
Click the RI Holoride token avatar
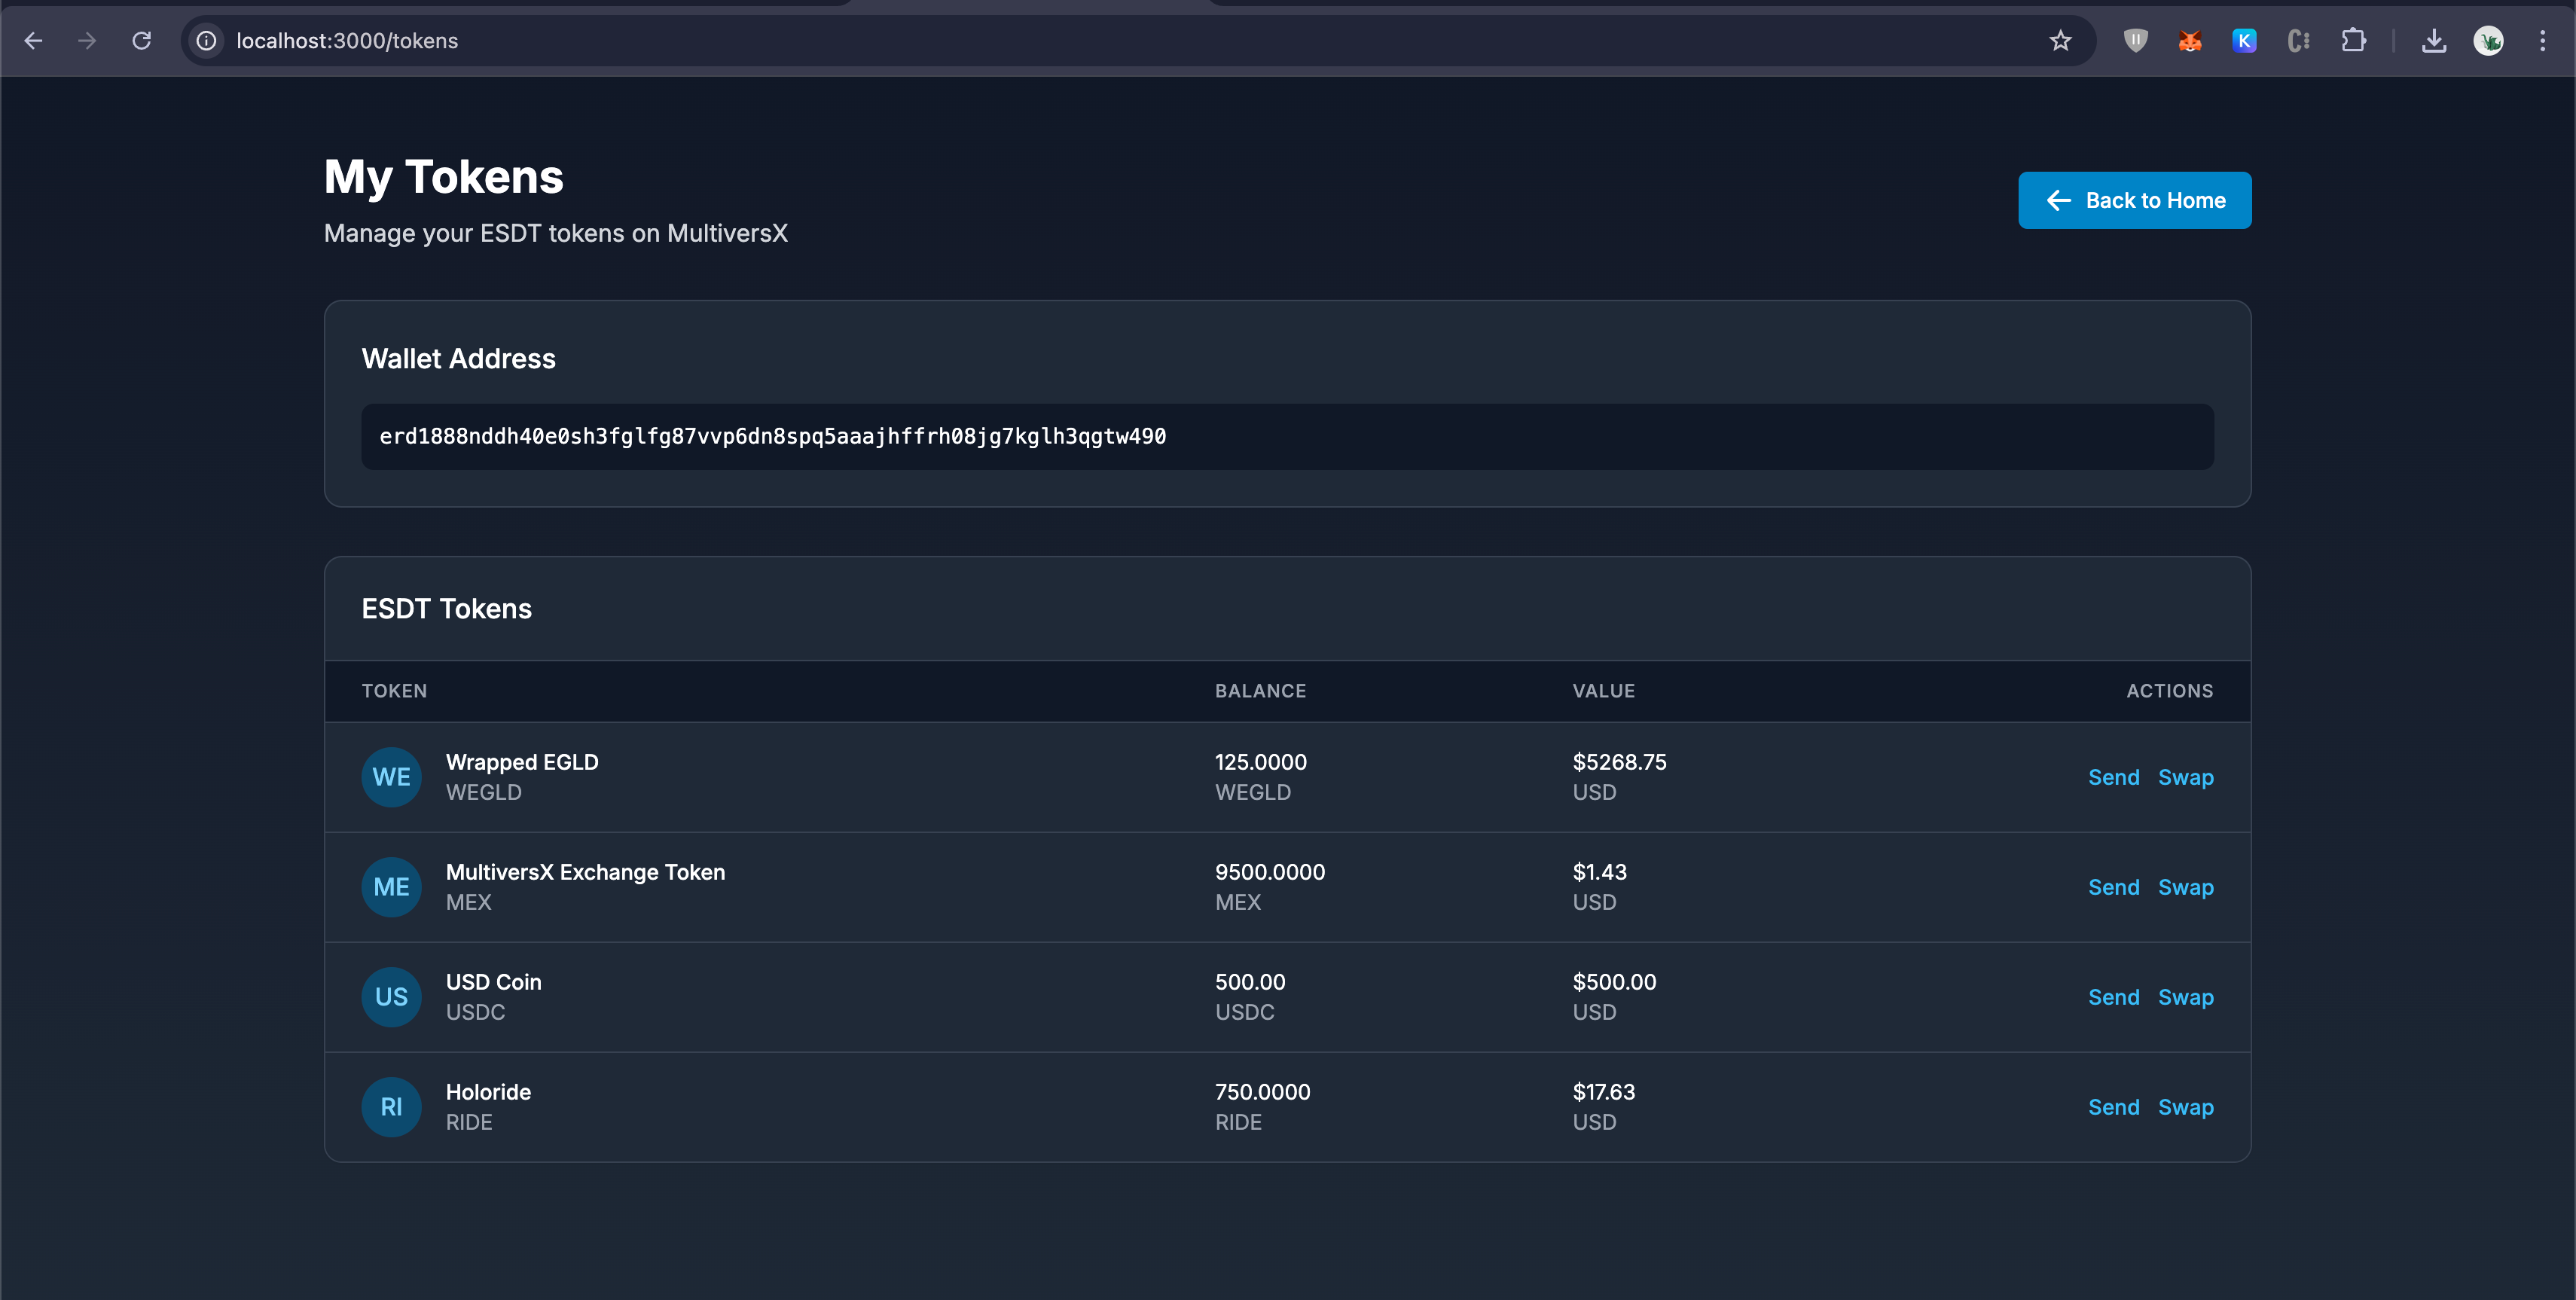point(391,1107)
